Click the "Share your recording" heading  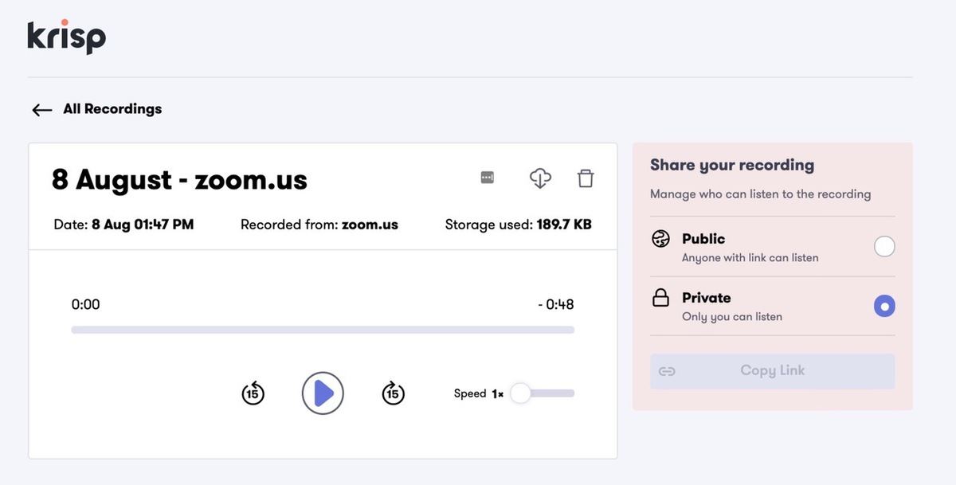click(x=732, y=165)
